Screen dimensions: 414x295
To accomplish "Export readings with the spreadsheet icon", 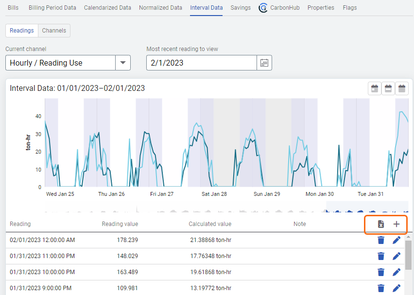I will pyautogui.click(x=381, y=224).
